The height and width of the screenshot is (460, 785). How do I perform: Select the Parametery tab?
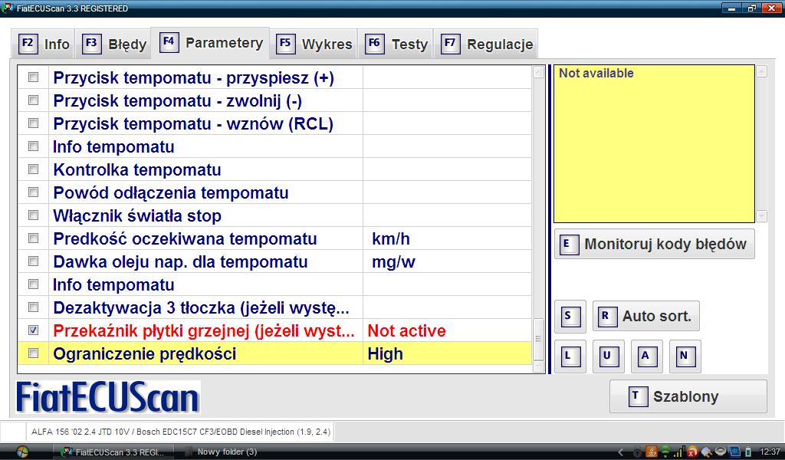tap(211, 42)
